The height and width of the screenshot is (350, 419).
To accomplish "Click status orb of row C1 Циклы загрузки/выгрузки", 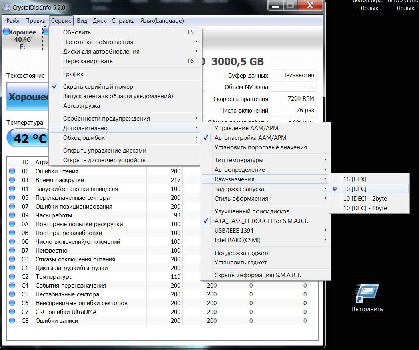I will coord(12,268).
